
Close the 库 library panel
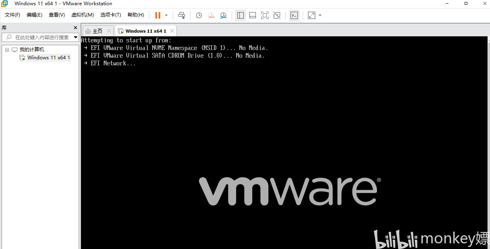75,28
